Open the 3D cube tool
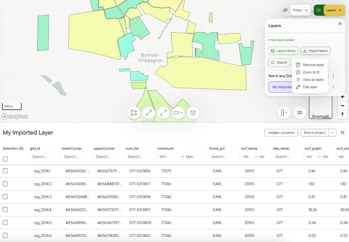Viewport: 349px width, 242px height. pos(193,113)
